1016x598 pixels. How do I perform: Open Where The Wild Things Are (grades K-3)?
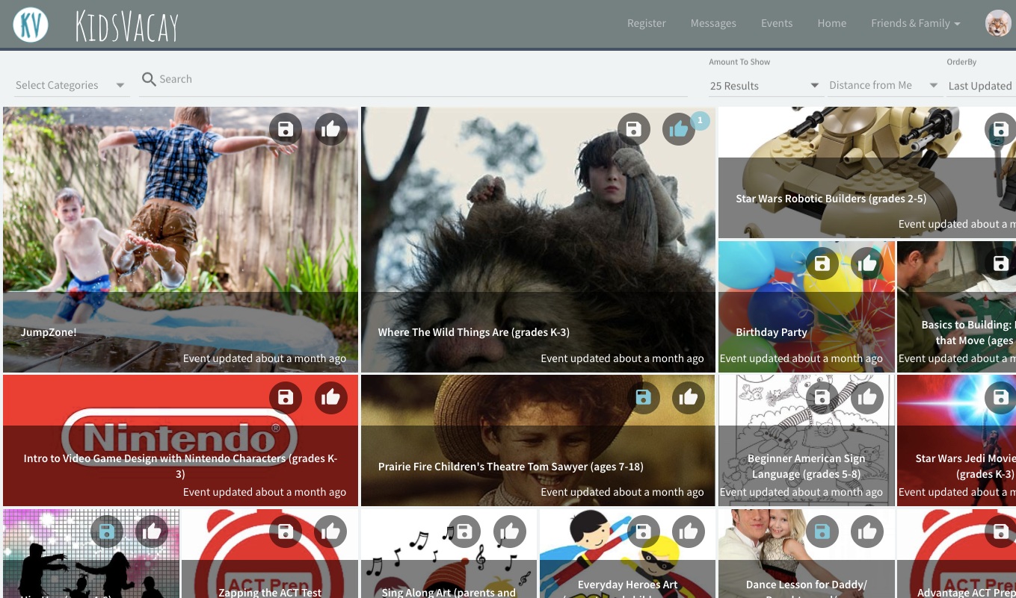coord(474,332)
